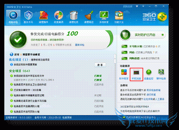The height and width of the screenshot is (130, 179).
Task: Open the 电脑体检 computer checkup tab
Action: click(13, 17)
